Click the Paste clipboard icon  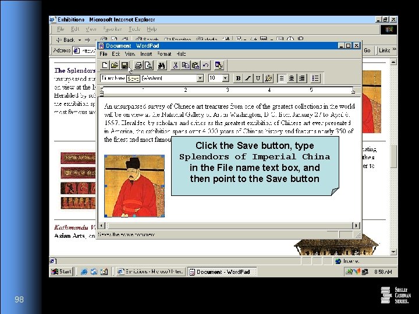coord(196,65)
